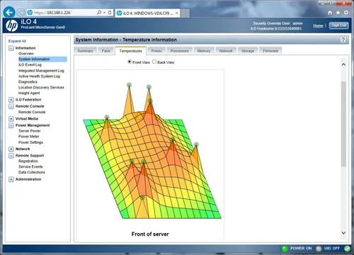
Task: Click the green POWER ON status indicator
Action: pos(285,249)
